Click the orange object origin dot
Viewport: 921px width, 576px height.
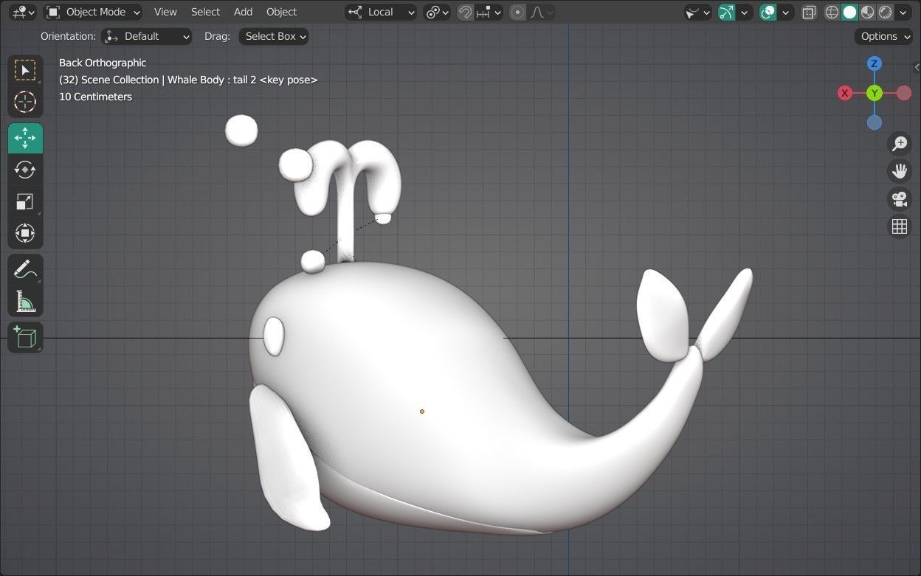pyautogui.click(x=422, y=412)
